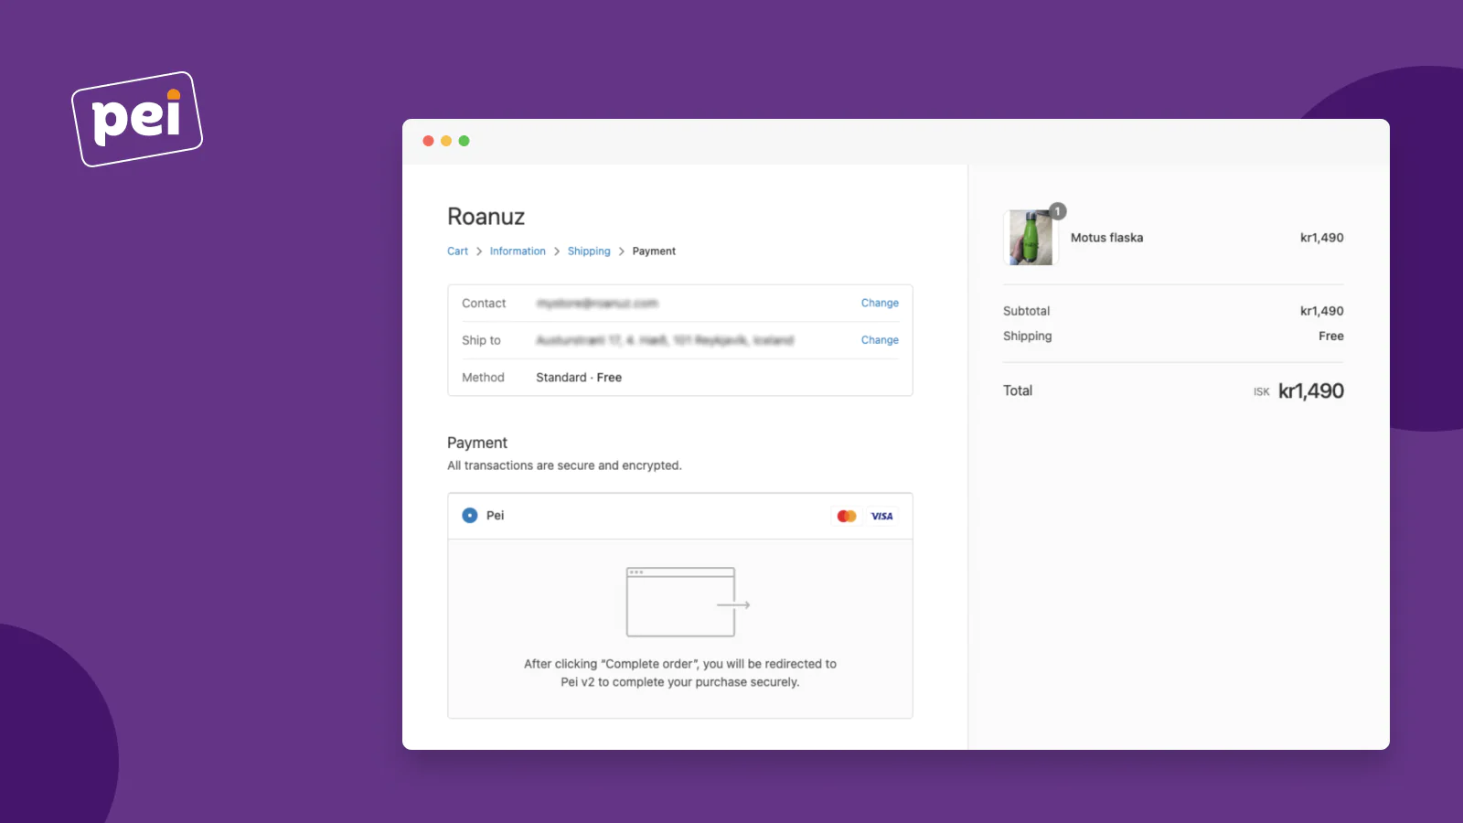Click the Pei payment option label

pos(495,516)
